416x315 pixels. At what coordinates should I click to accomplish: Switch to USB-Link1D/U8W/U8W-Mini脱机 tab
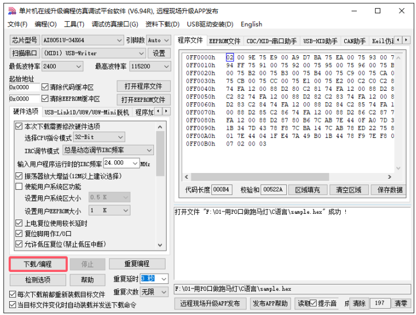click(87, 112)
